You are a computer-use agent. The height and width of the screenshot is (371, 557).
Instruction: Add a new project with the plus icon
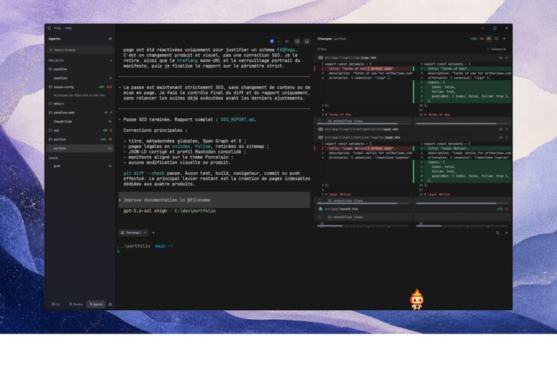click(111, 60)
